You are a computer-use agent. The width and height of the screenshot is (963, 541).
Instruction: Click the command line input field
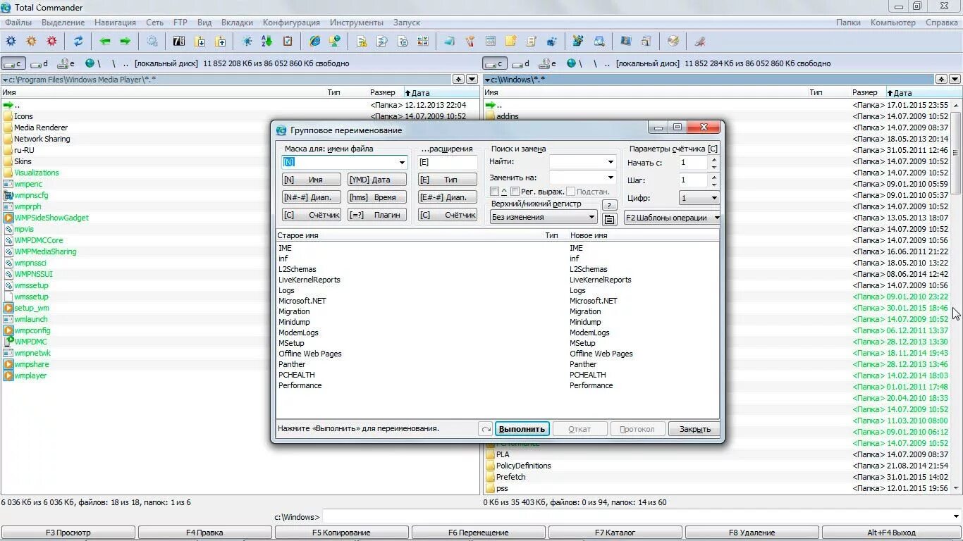[x=641, y=517]
